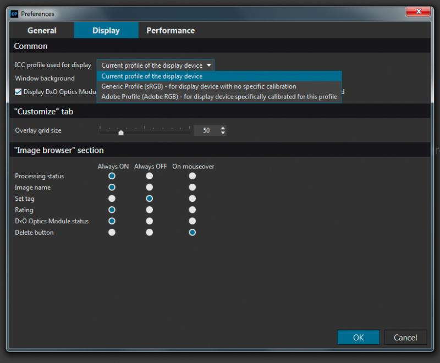Set DxO Optics Module status to Always ON
440x363 pixels.
(112, 221)
